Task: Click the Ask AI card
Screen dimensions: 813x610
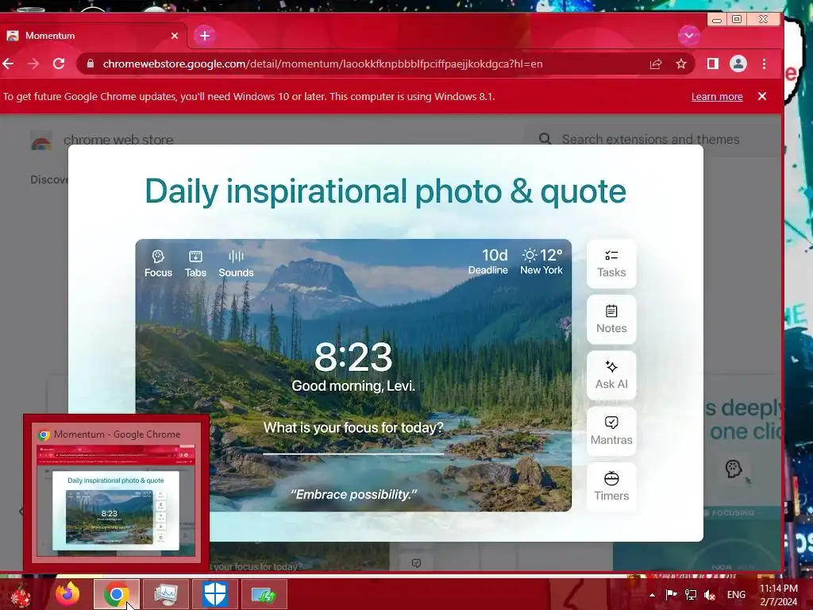Action: click(611, 376)
